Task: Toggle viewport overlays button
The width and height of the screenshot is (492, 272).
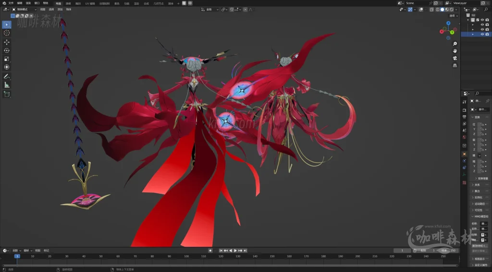Action: coord(421,10)
